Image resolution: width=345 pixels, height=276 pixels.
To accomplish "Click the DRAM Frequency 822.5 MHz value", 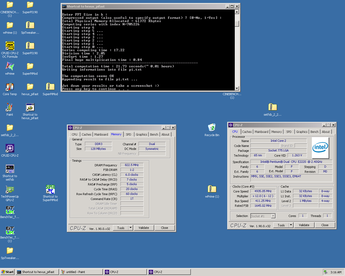I will click(132, 165).
